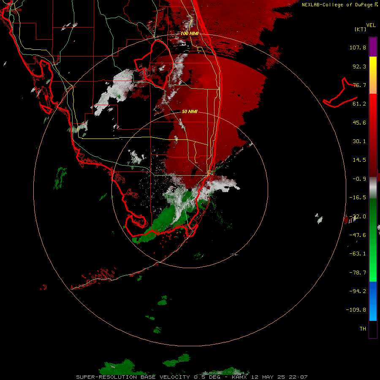The image size is (380, 380).
Task: Click the 107.8 velocity scale label
Action: (358, 48)
